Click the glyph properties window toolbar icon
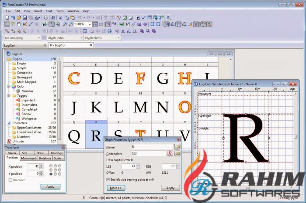Image resolution: width=306 pixels, height=203 pixels. pos(84,31)
